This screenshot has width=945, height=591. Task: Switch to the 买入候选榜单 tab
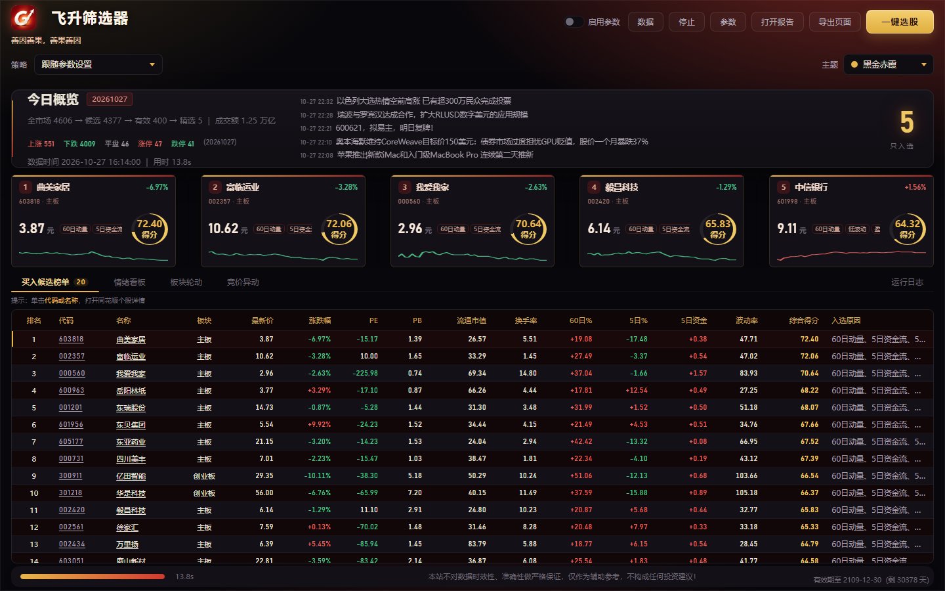[54, 282]
